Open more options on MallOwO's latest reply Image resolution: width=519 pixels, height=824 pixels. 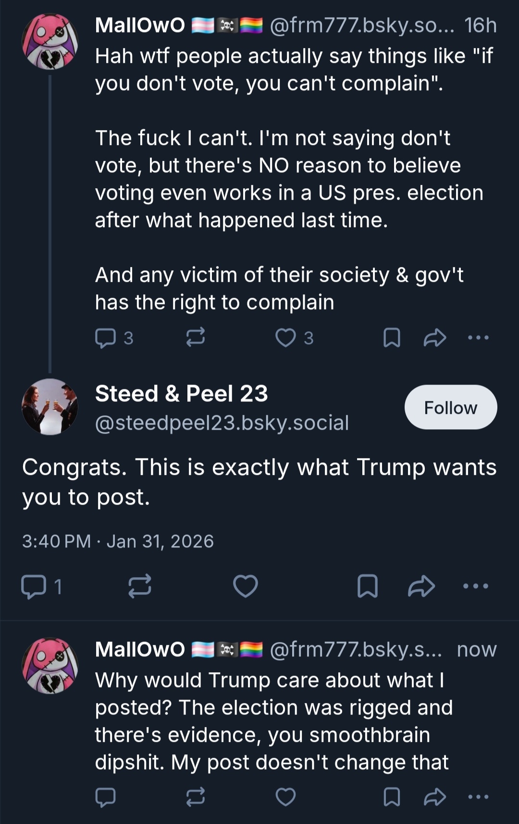478,797
